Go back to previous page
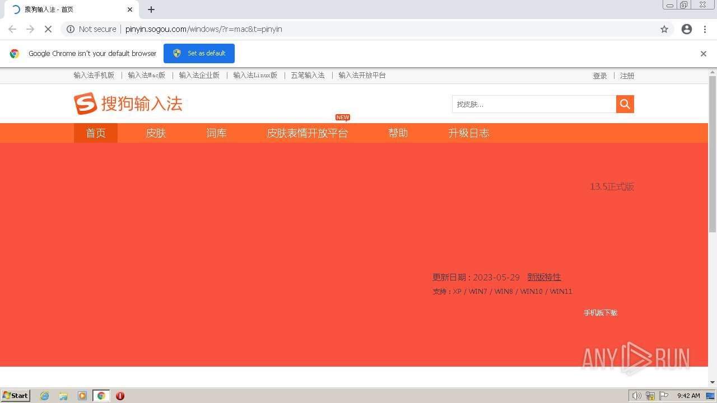Screen dimensions: 717x403 tap(12, 29)
